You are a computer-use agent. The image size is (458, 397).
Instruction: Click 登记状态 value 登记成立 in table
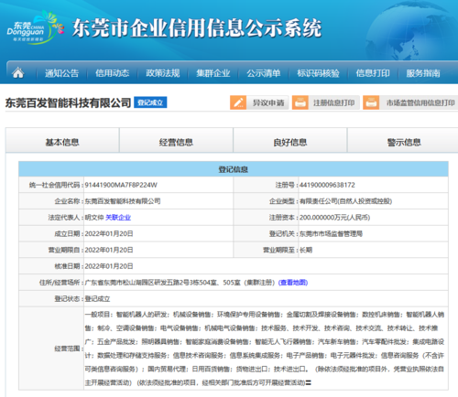(x=97, y=299)
